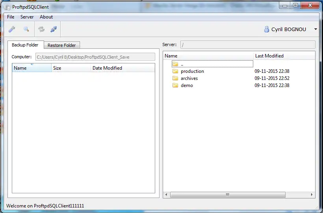Open the Server menu

tap(27, 17)
